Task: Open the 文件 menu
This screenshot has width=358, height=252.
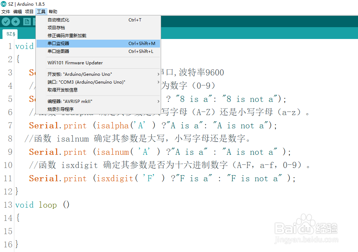Action: pos(6,11)
